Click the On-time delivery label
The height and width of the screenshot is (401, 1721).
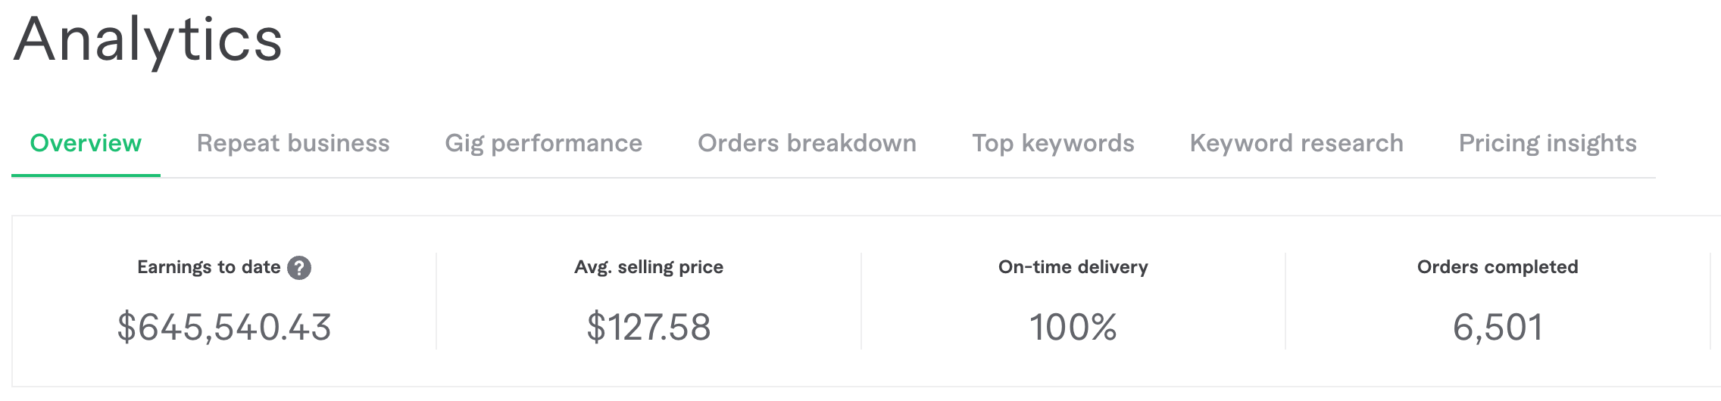coord(1073,267)
